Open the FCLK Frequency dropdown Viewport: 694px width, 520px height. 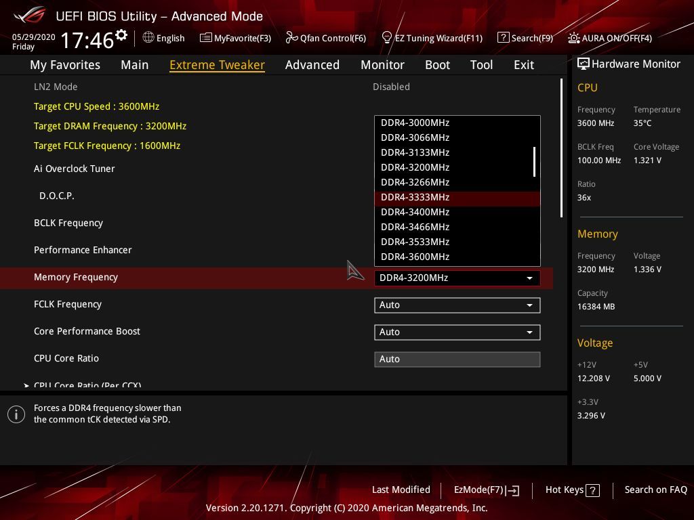pyautogui.click(x=457, y=305)
